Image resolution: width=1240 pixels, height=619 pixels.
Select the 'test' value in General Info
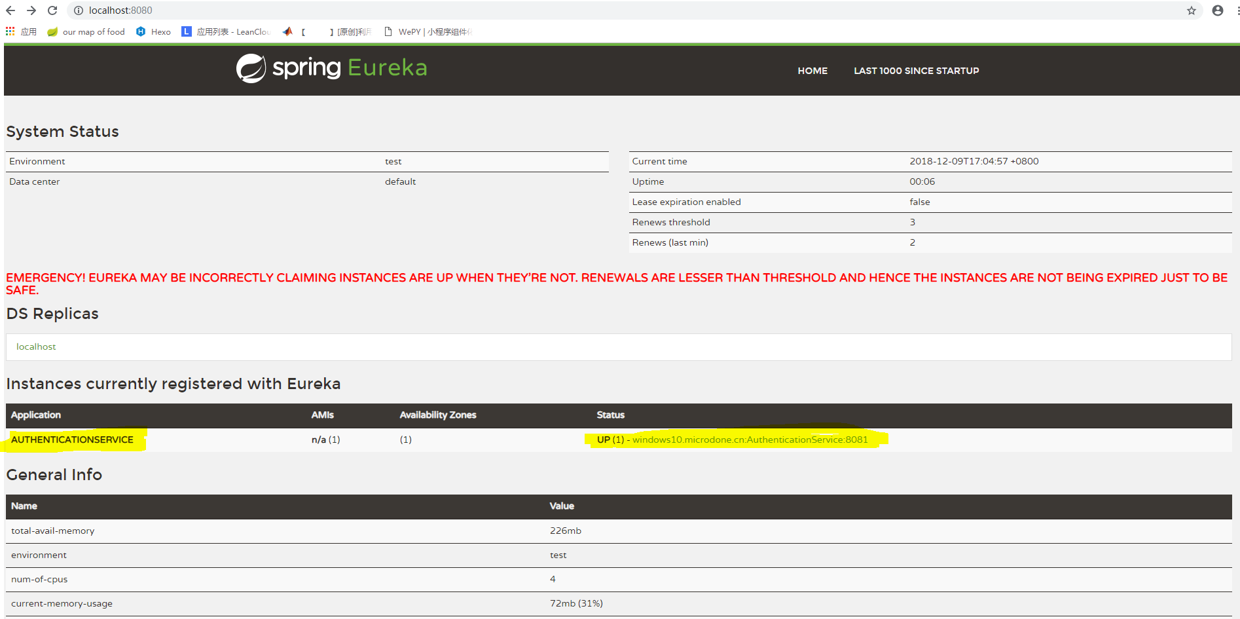558,555
